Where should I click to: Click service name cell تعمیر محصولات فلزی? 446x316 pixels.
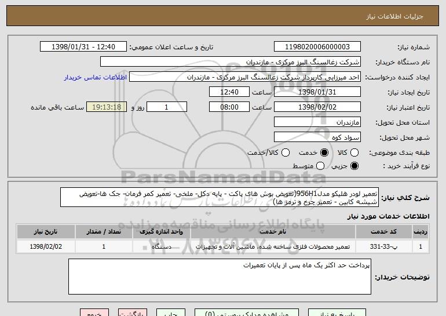pos(273,246)
